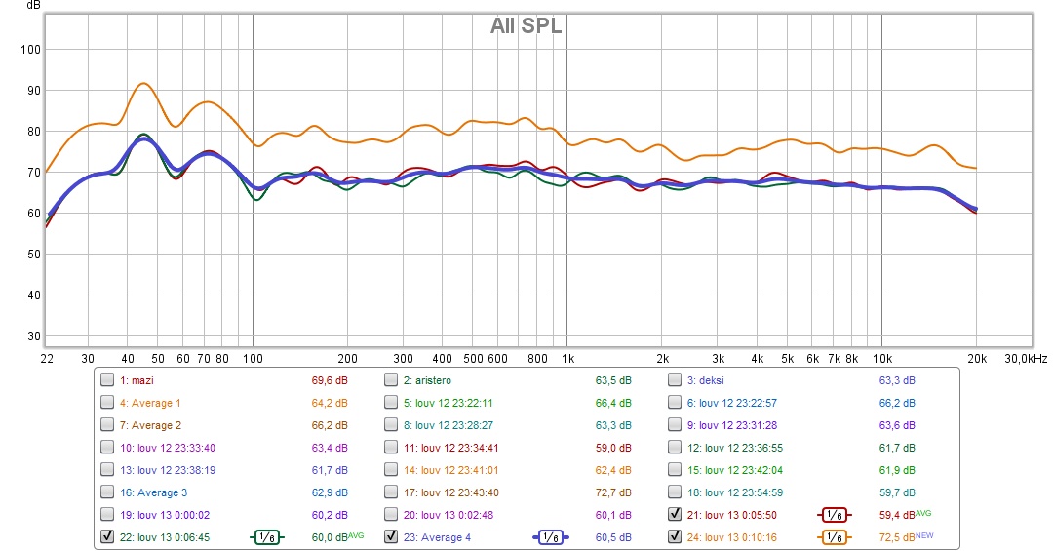
Task: Click the orange 1/6 smoothing icon for trace 24
Action: pos(834,537)
